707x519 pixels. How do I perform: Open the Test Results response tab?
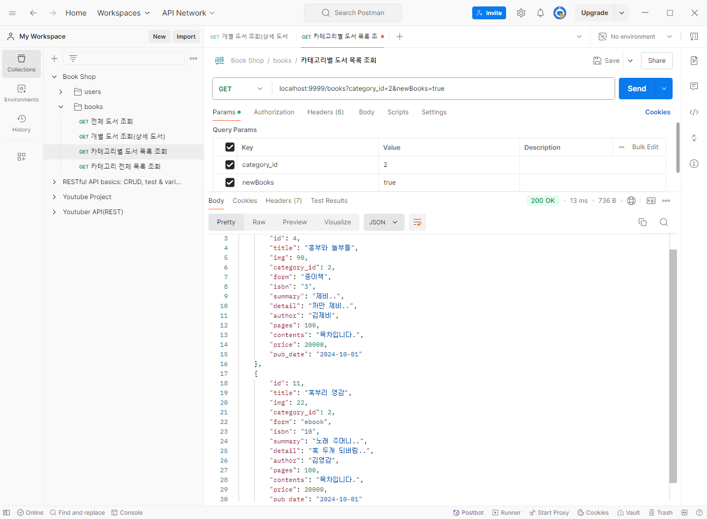(329, 201)
